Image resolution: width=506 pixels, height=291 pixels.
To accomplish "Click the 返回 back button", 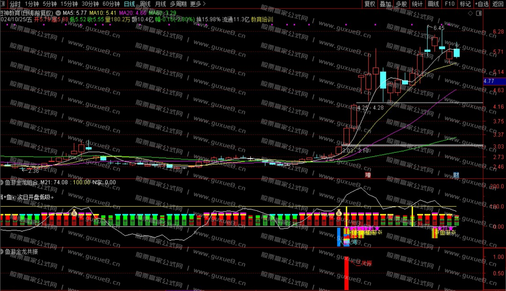I will point(498,4).
